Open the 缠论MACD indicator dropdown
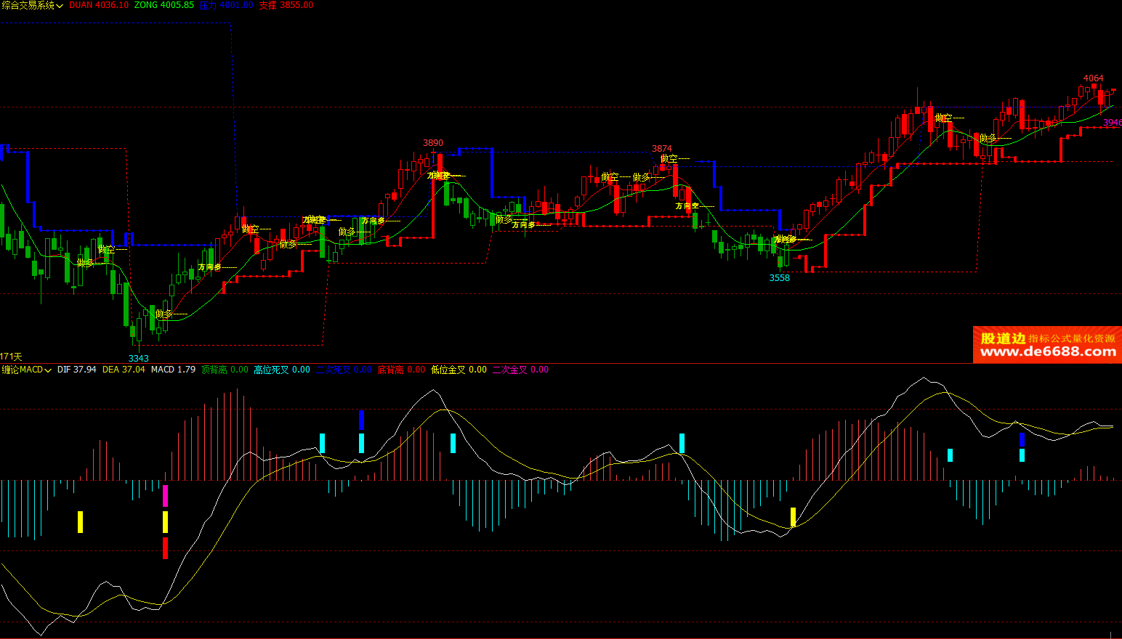Screen dimensions: 1122x639 [48, 370]
